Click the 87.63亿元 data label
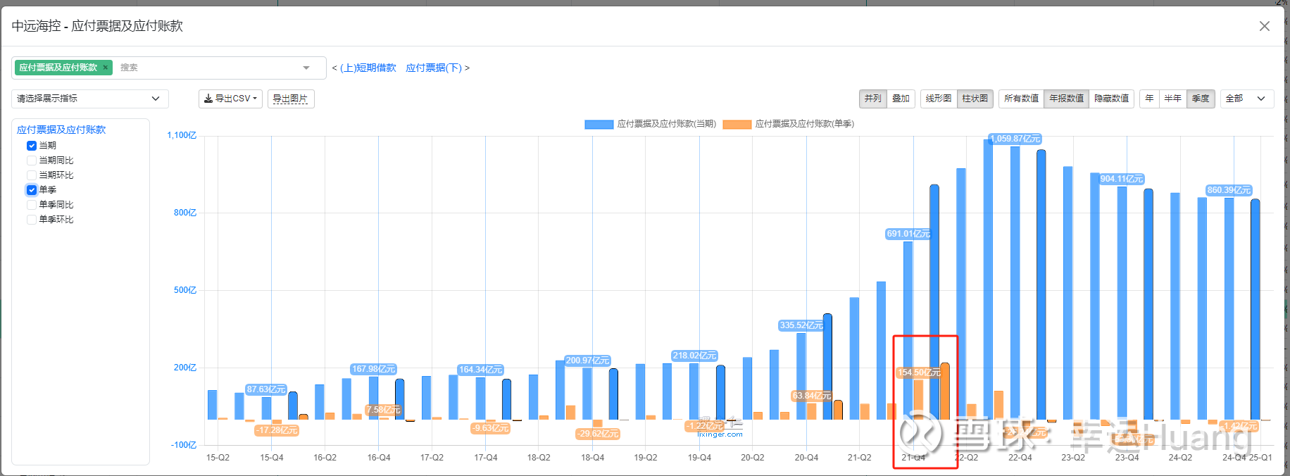This screenshot has height=476, width=1290. click(x=266, y=389)
